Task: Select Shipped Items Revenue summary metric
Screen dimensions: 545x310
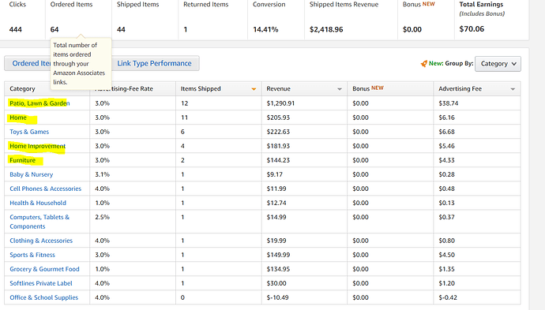Action: point(351,19)
